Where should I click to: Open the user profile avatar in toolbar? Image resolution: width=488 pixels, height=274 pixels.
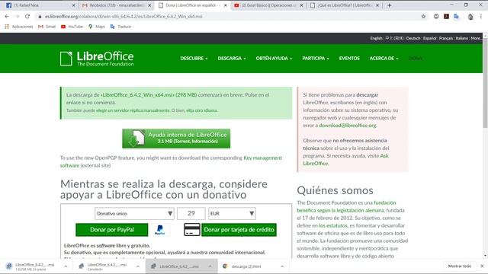pos(470,17)
